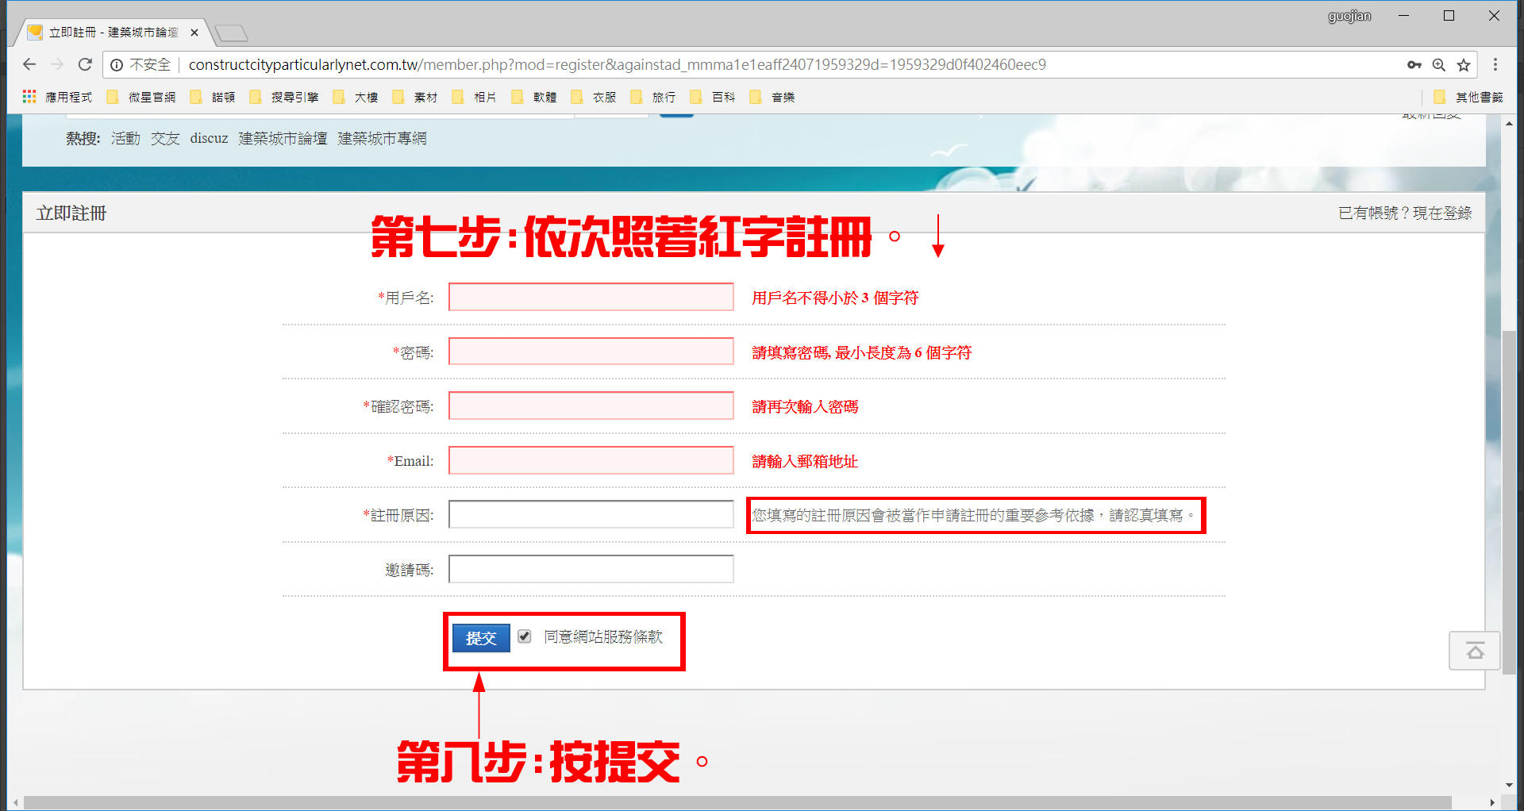Click the saved password key icon
The width and height of the screenshot is (1524, 811).
point(1414,65)
